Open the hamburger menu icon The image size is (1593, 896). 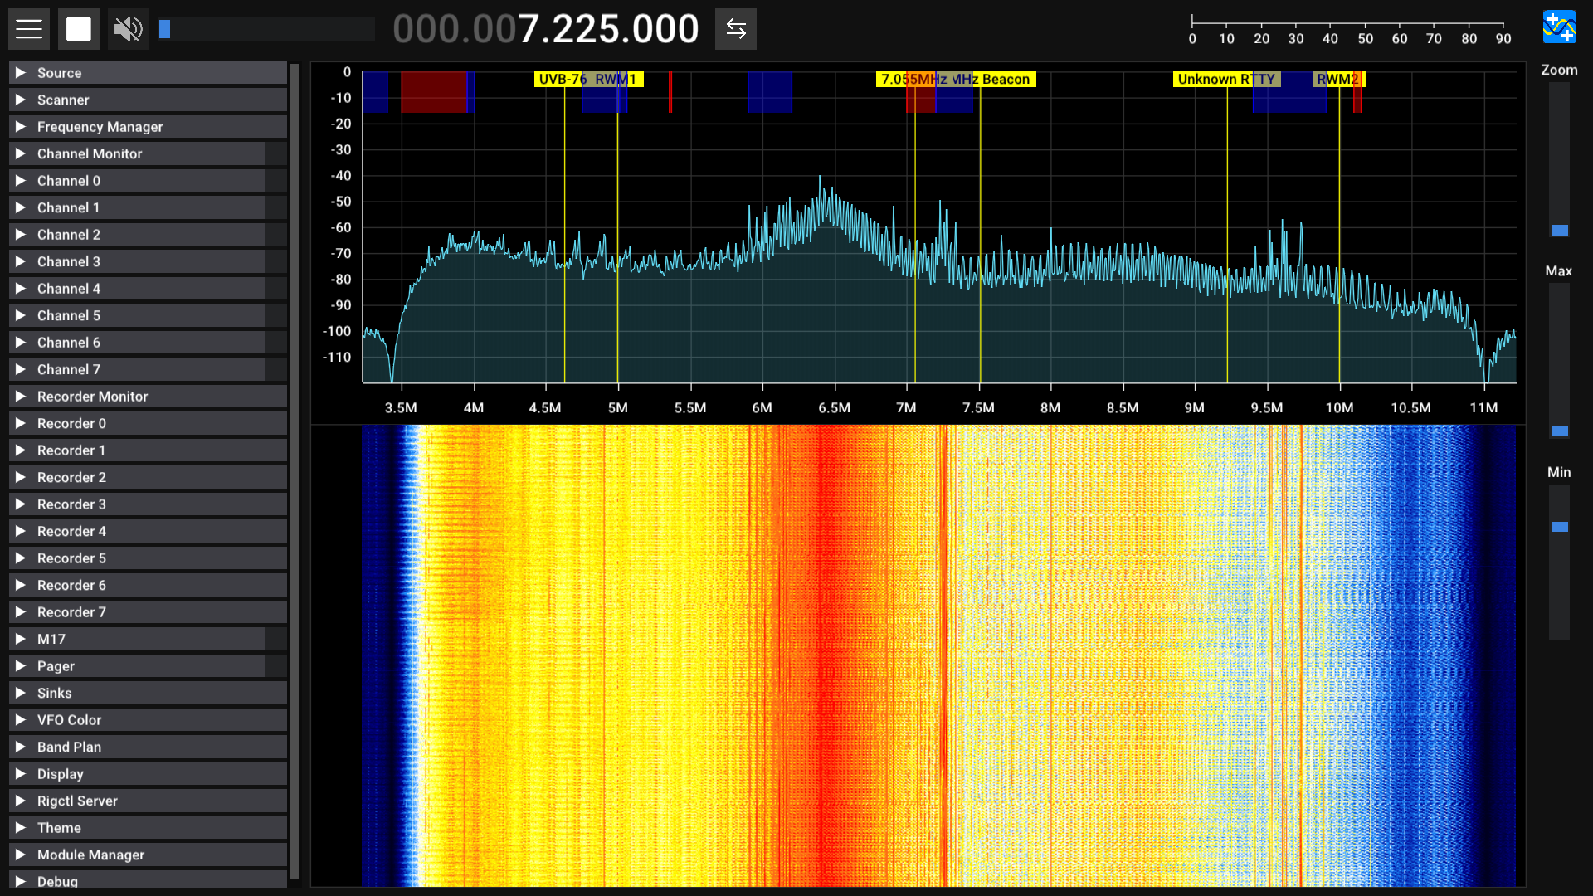point(29,29)
